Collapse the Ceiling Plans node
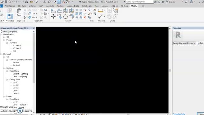This screenshot has width=204, height=115. (x=7, y=80)
